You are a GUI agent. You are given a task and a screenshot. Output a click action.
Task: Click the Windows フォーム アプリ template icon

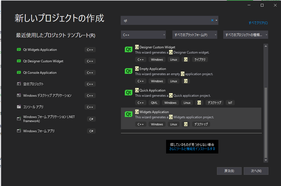tap(19, 131)
